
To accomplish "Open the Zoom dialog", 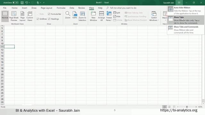I will [x=68, y=15].
